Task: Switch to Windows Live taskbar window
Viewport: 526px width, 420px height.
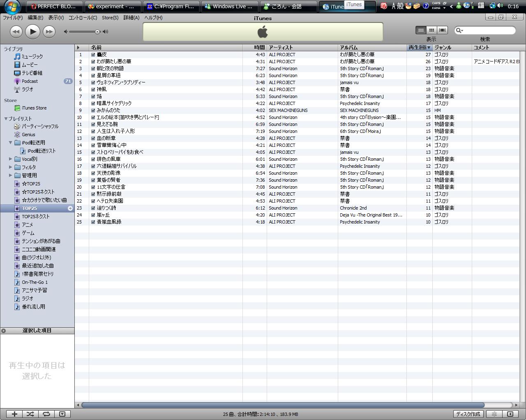Action: (x=230, y=7)
